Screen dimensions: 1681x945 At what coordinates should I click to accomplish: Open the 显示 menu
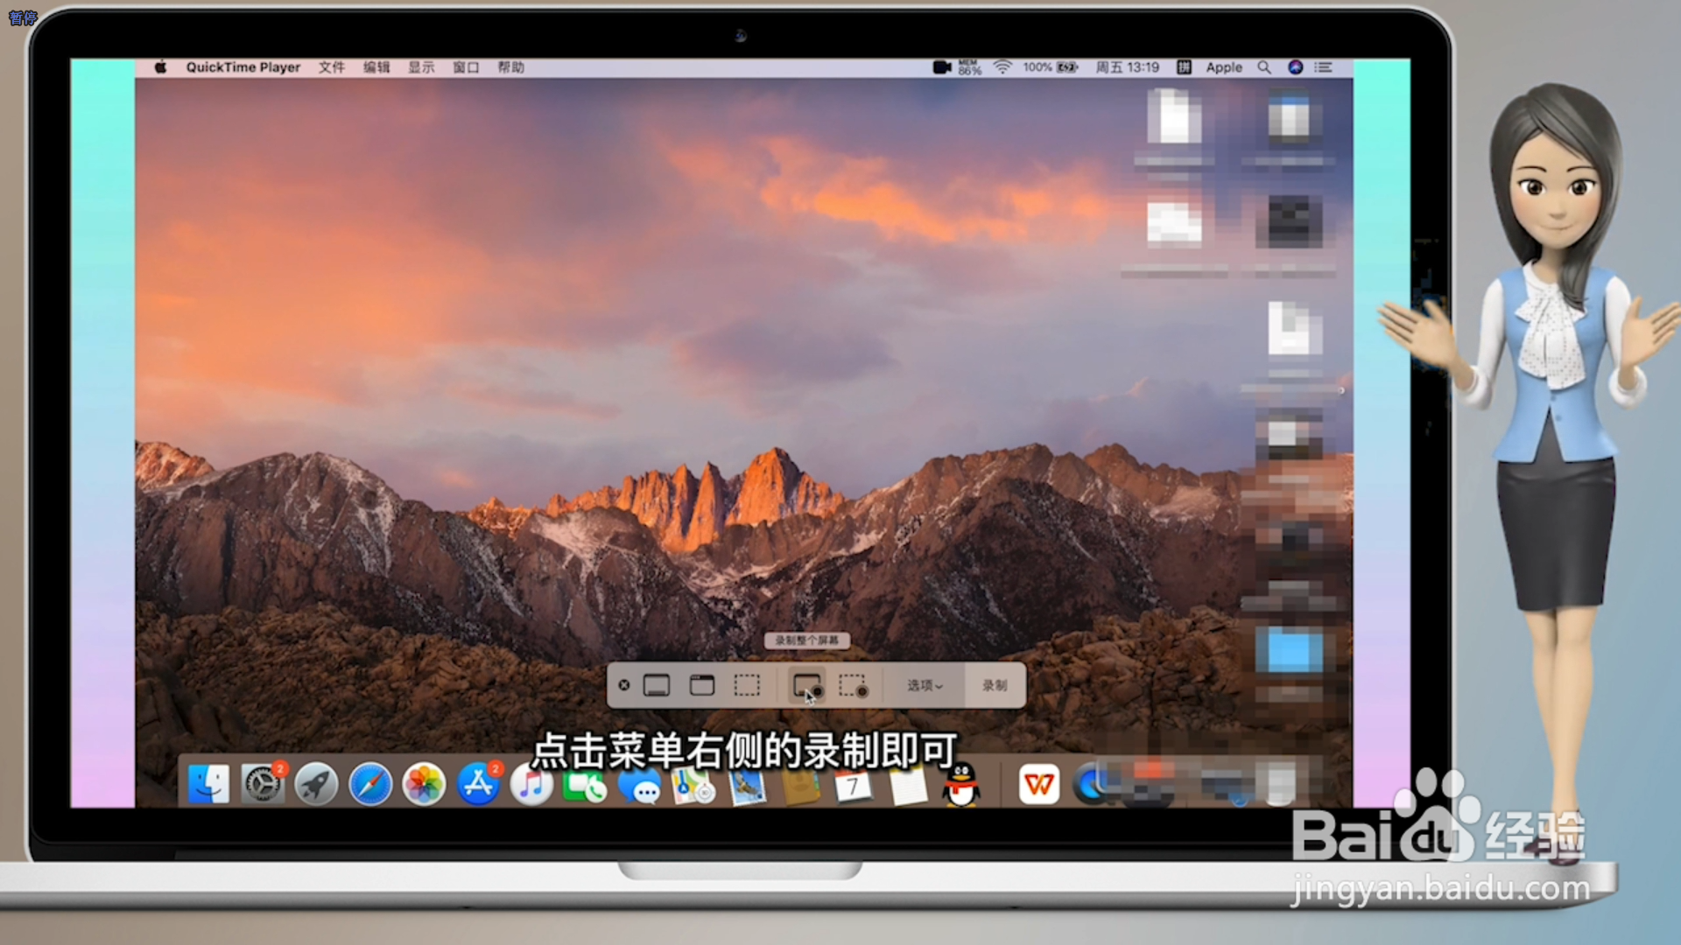421,67
